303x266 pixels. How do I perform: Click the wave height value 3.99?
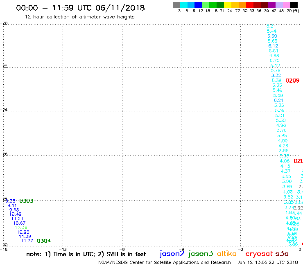point(287,181)
